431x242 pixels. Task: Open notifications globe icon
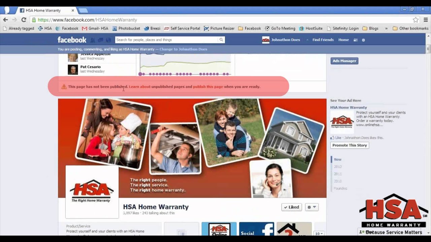108,40
